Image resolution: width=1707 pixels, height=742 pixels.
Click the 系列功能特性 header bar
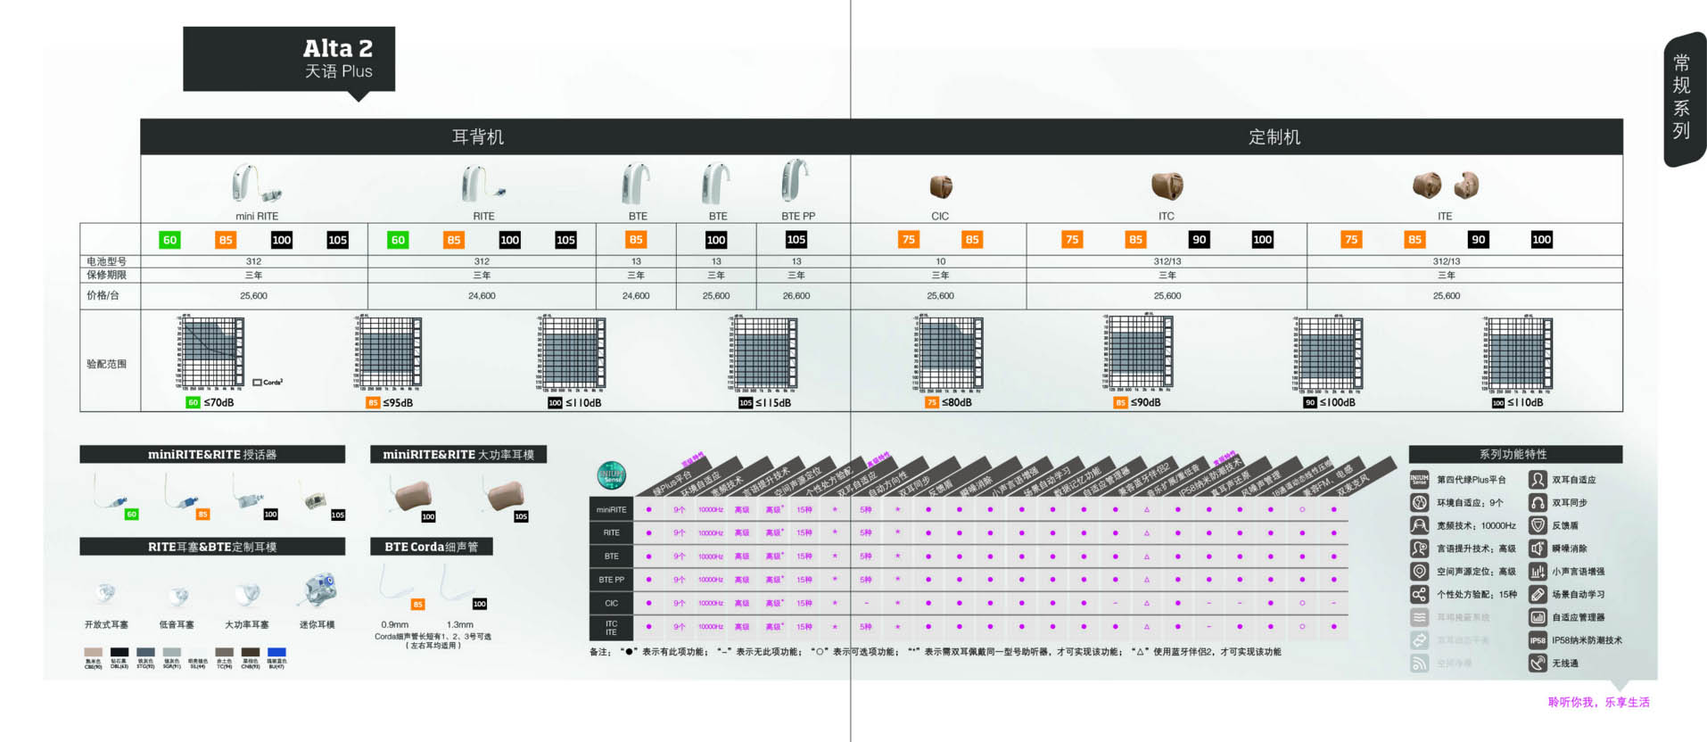(x=1513, y=454)
